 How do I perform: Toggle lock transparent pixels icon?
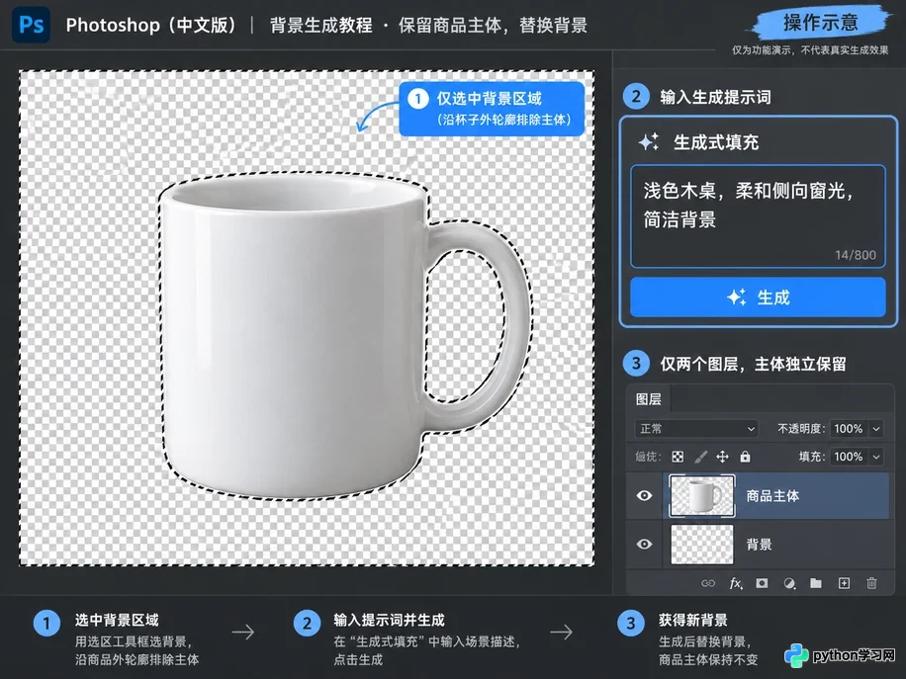click(x=678, y=457)
